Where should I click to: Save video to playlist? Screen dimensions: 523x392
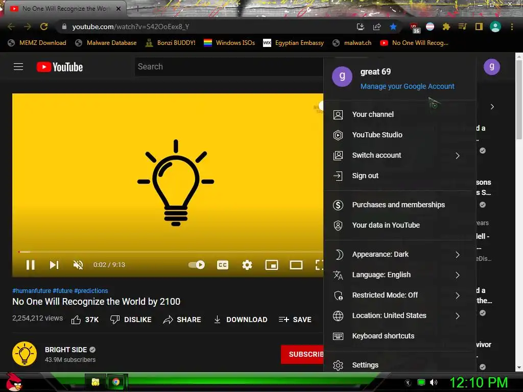pyautogui.click(x=295, y=320)
